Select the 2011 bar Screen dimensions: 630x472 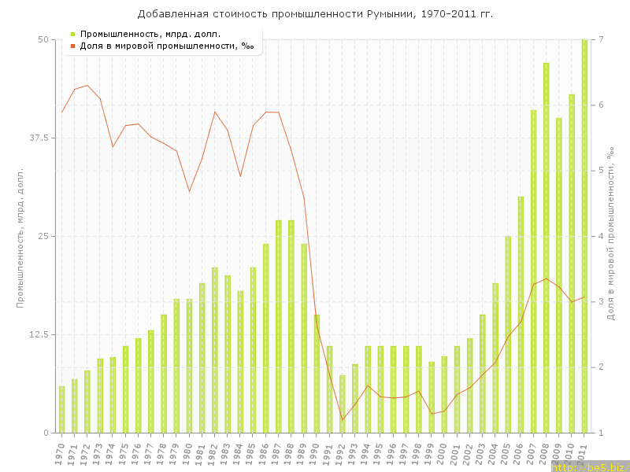[x=584, y=236]
